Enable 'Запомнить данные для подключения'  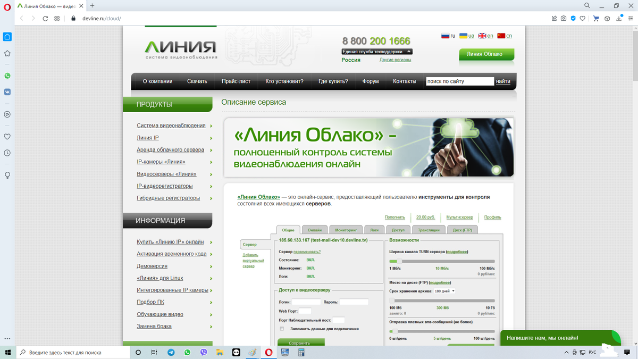click(x=281, y=329)
